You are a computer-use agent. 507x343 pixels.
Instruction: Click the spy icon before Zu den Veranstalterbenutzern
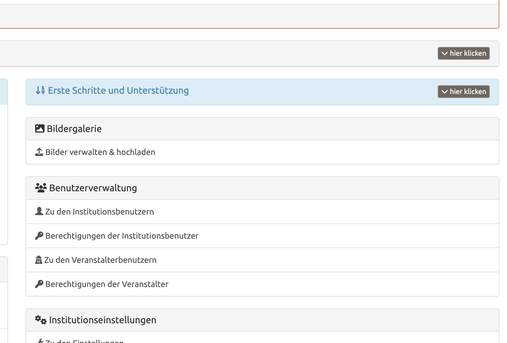(x=39, y=260)
